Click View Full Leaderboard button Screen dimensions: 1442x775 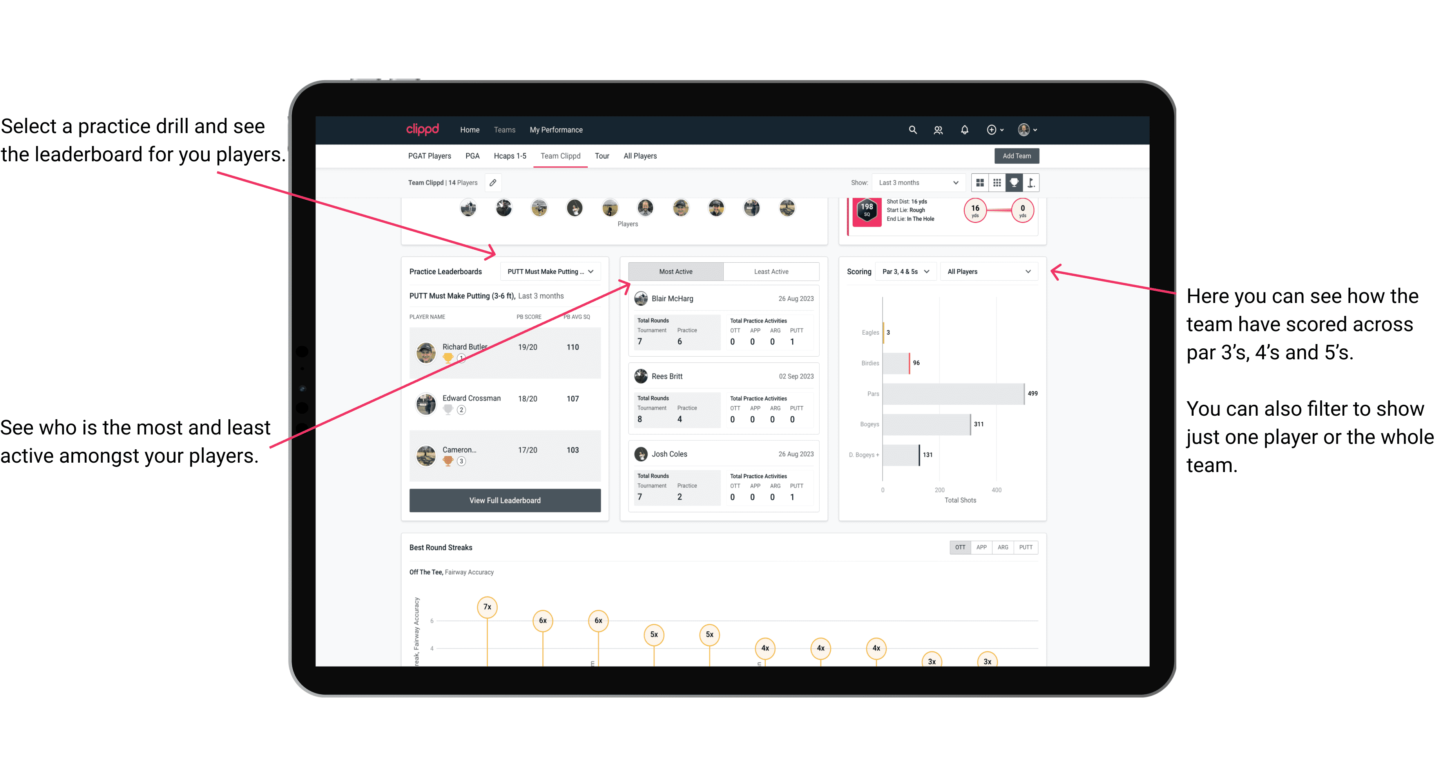[504, 501]
